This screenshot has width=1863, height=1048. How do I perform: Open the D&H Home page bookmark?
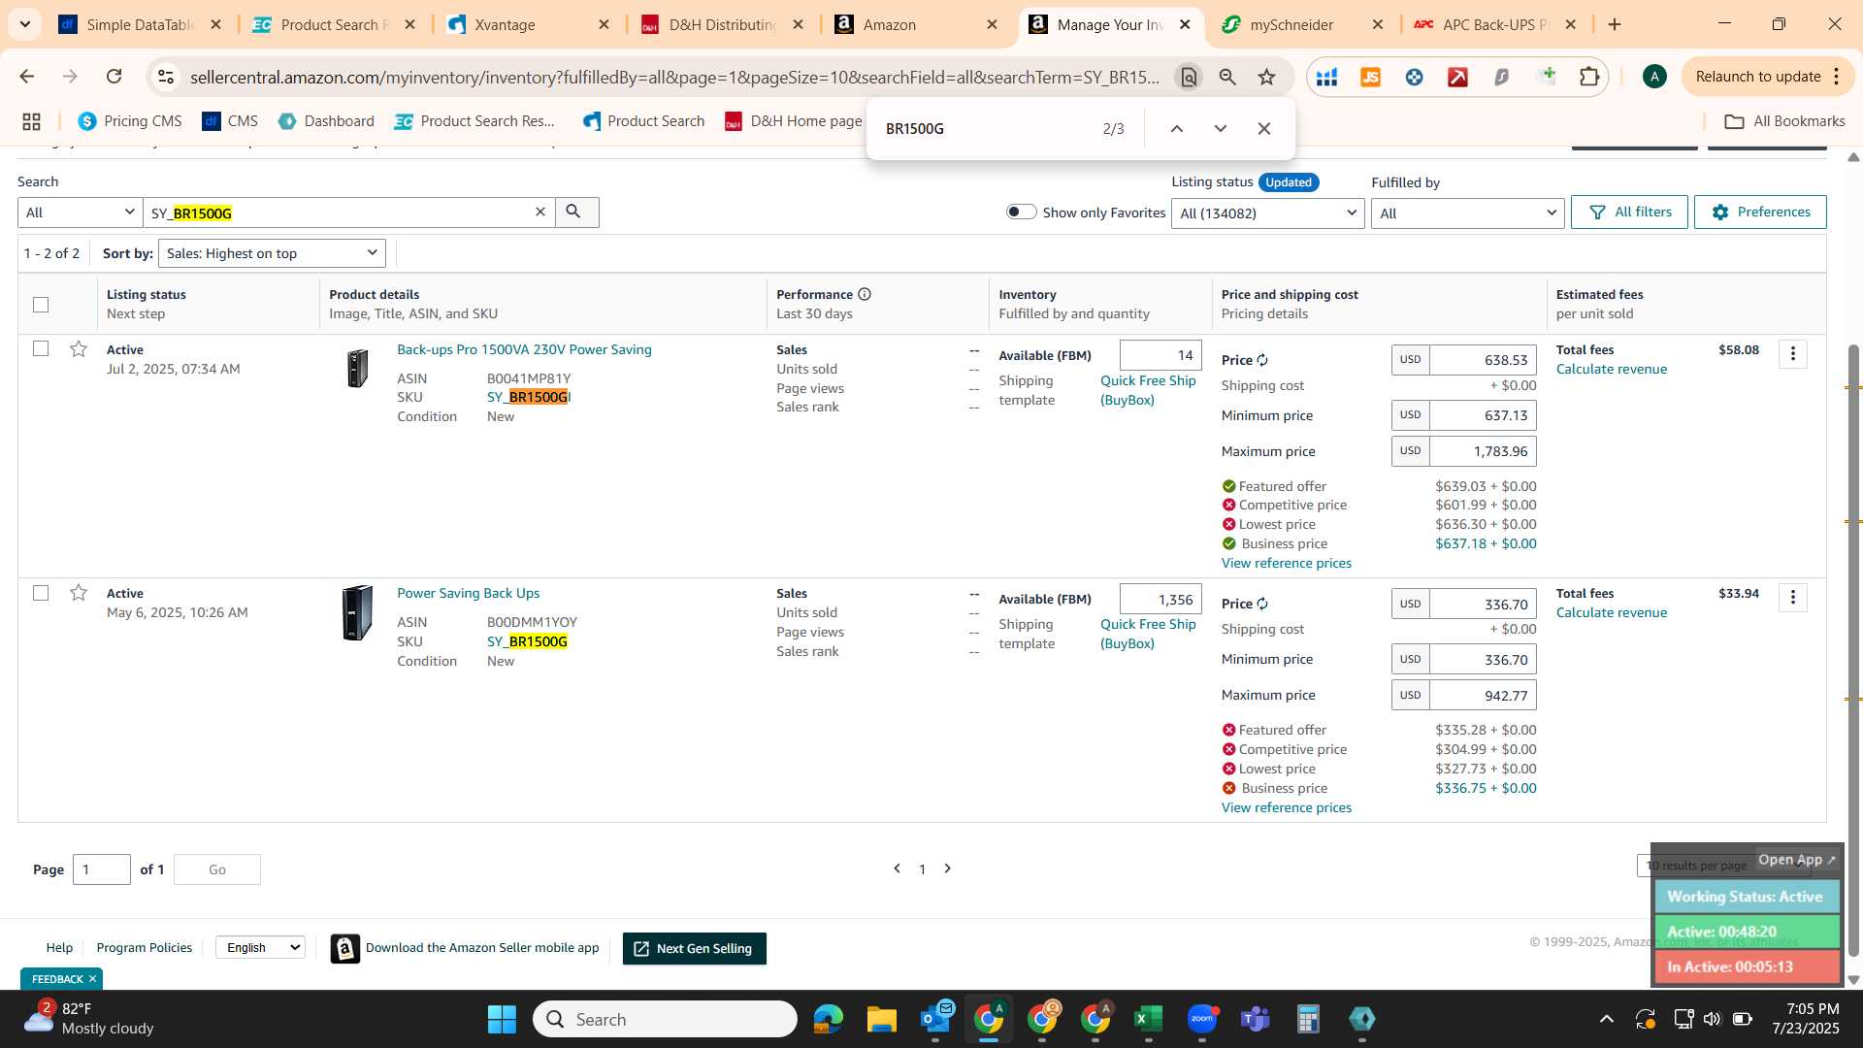[x=794, y=121]
